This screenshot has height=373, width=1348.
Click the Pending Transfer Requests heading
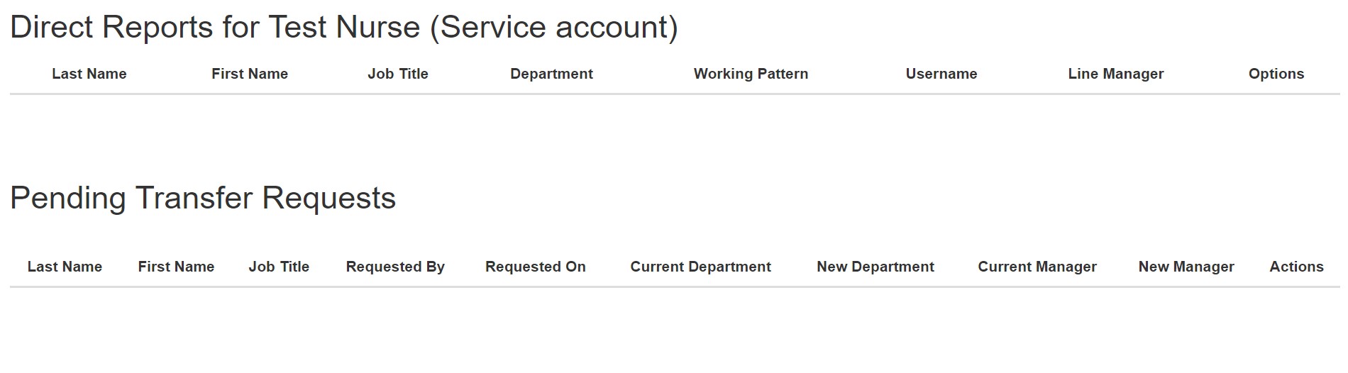[x=203, y=198]
